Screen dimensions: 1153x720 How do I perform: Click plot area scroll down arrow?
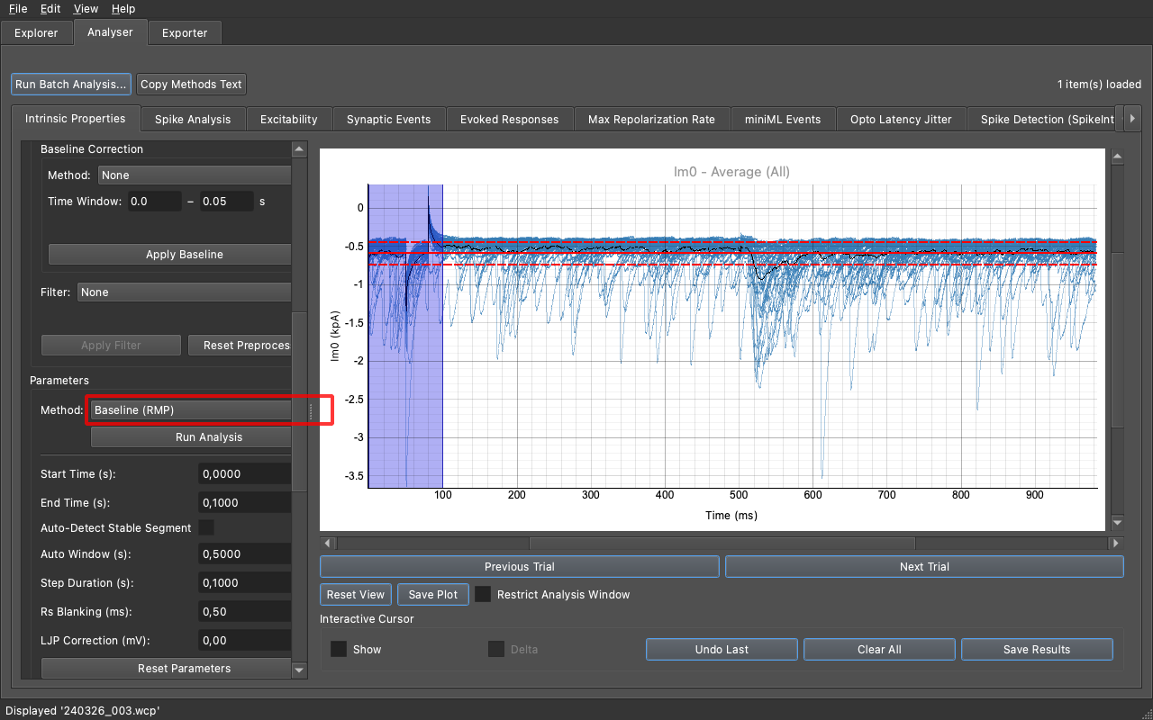click(1118, 522)
